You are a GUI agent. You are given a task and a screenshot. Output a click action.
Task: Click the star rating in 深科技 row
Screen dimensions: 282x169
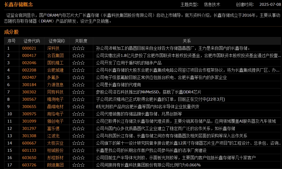78,48
